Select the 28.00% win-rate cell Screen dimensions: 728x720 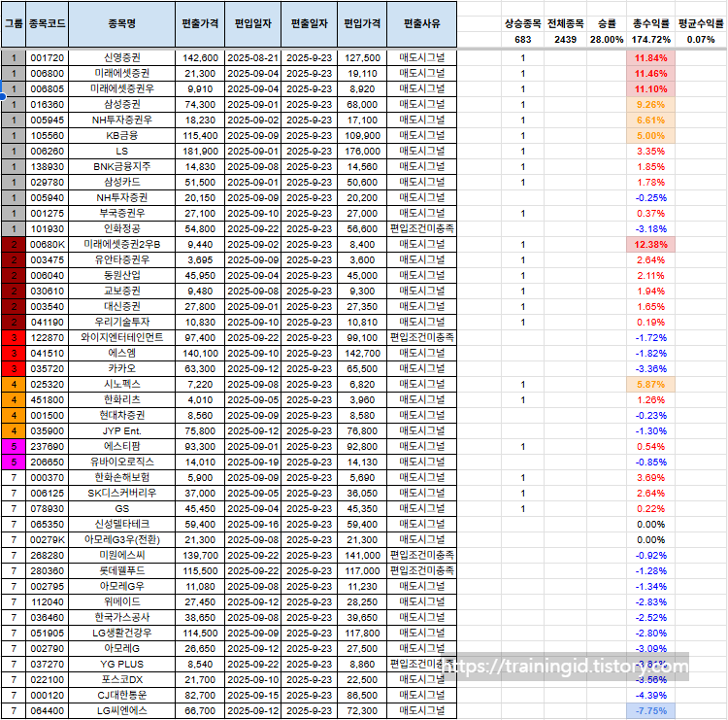point(607,40)
